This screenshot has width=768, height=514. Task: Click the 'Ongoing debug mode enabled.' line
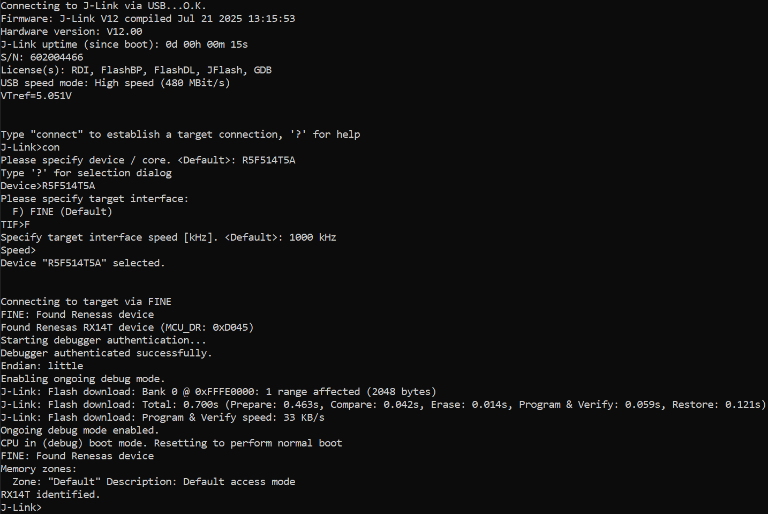tap(80, 430)
